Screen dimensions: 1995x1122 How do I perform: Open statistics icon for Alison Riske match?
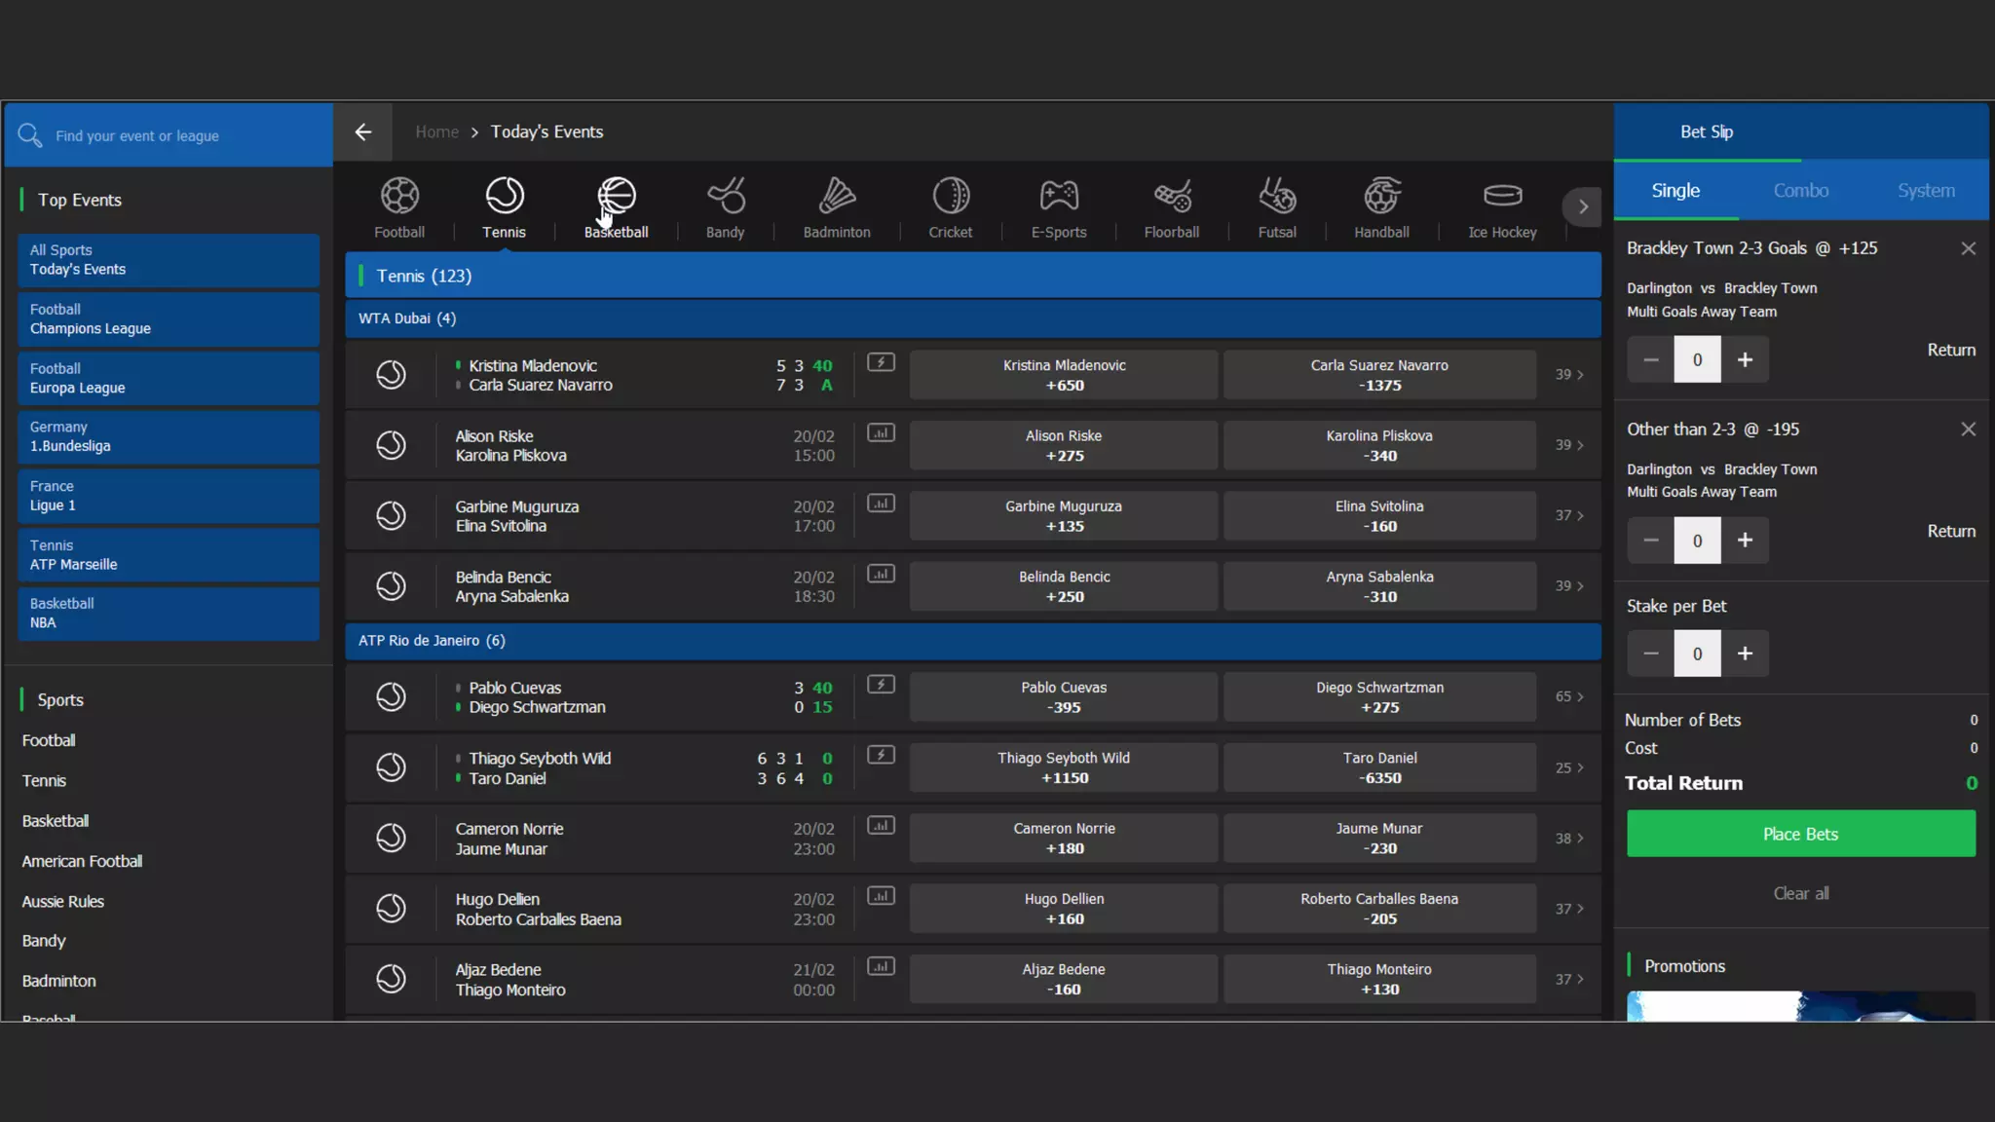(x=881, y=433)
